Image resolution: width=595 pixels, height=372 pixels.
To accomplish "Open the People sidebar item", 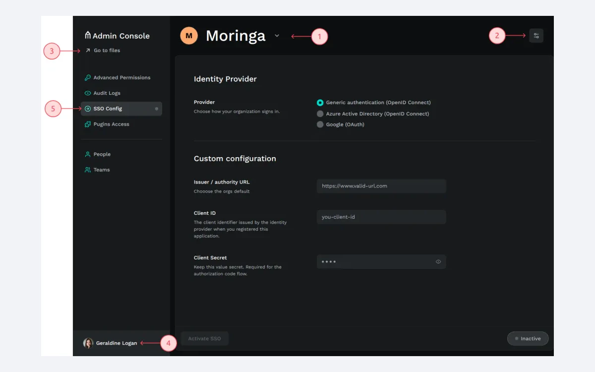I will (121, 154).
